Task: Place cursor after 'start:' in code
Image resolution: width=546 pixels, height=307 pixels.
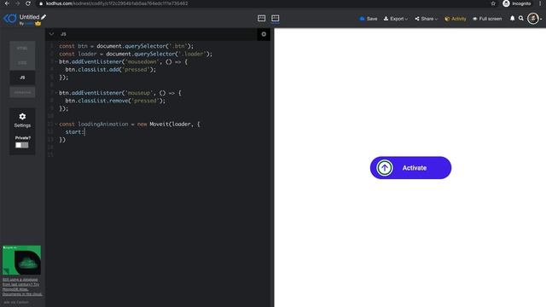Action: click(84, 132)
